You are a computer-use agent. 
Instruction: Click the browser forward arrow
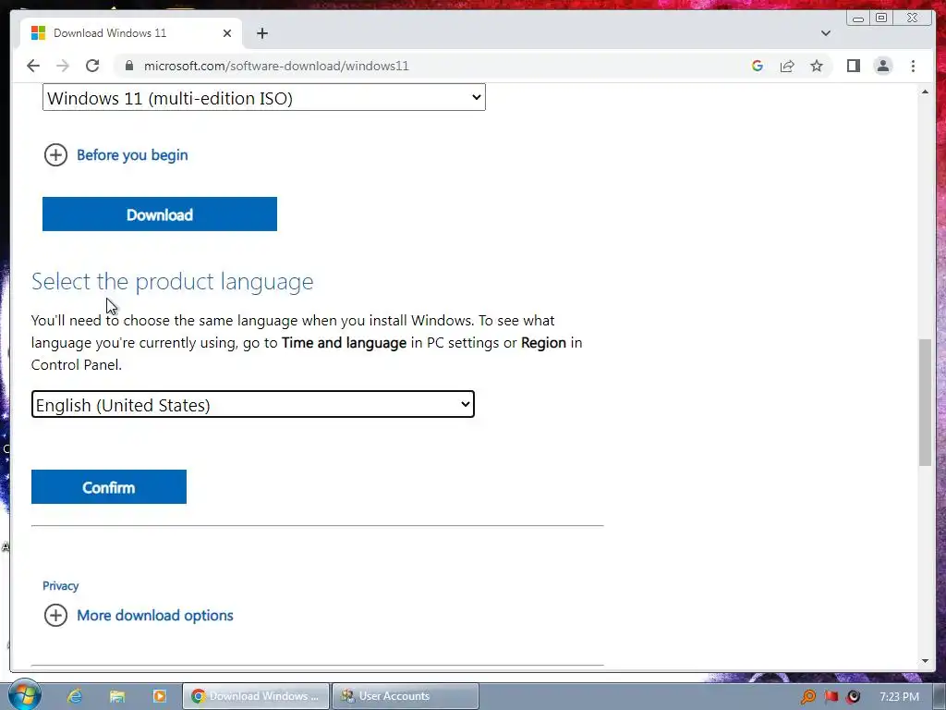click(63, 66)
